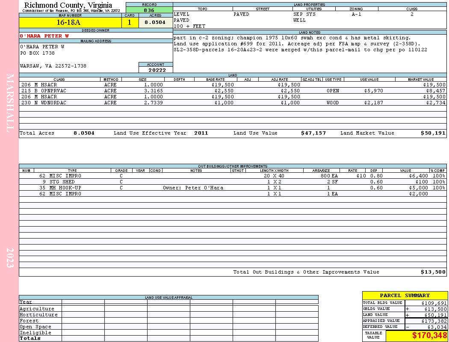This screenshot has height=342, width=449.
Task: Click the Horticulture row label
Action: tap(38, 315)
